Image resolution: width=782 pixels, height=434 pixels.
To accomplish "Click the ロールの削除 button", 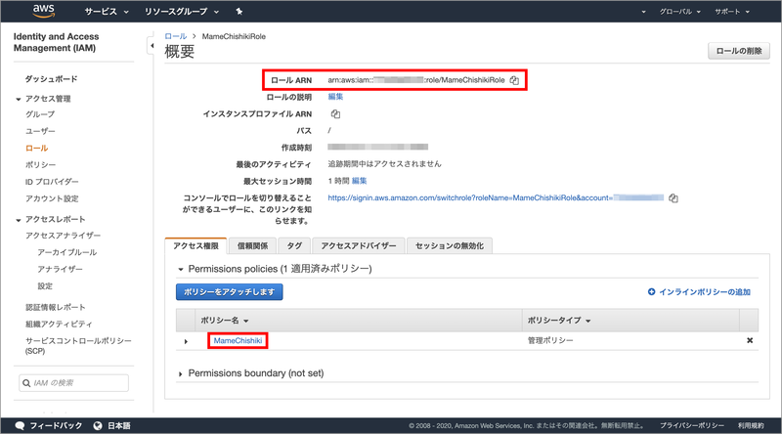I will click(x=739, y=51).
